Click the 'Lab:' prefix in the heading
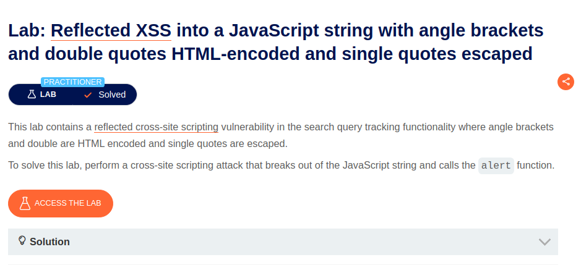The image size is (581, 265). 27,30
